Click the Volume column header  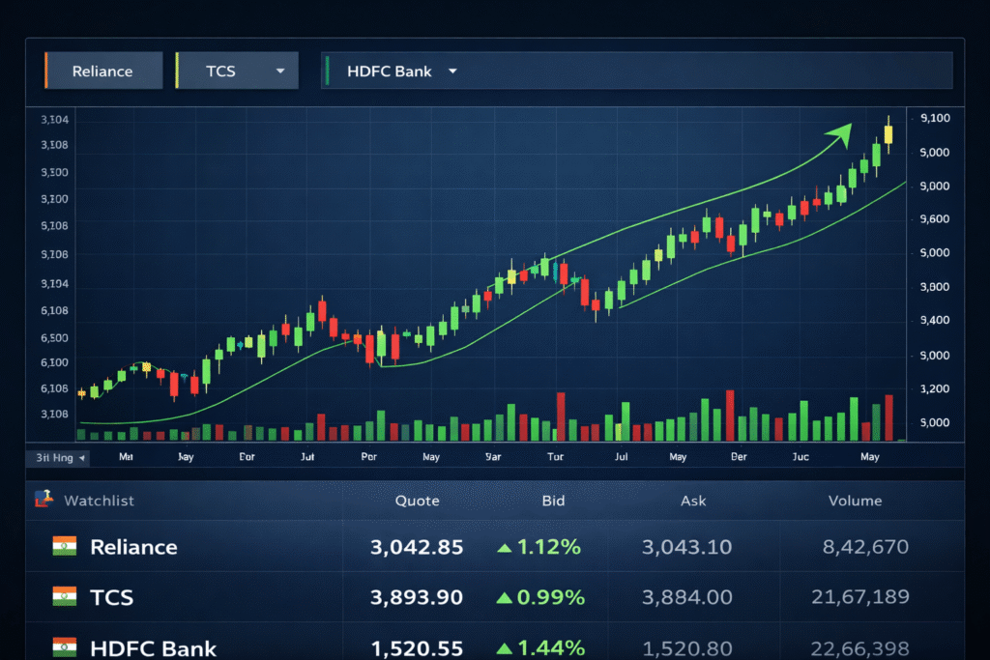click(x=855, y=501)
